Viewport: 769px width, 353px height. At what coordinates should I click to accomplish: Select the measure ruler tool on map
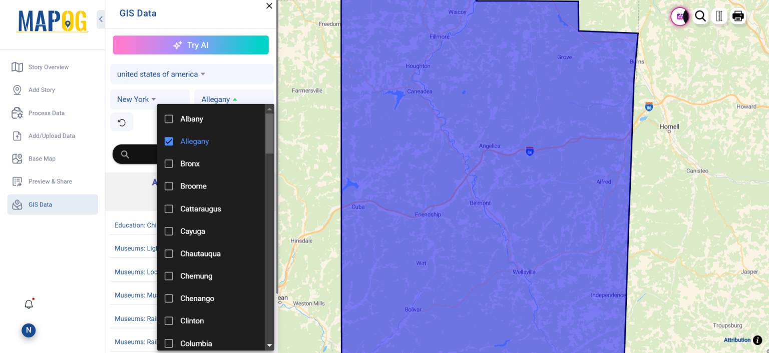[719, 16]
